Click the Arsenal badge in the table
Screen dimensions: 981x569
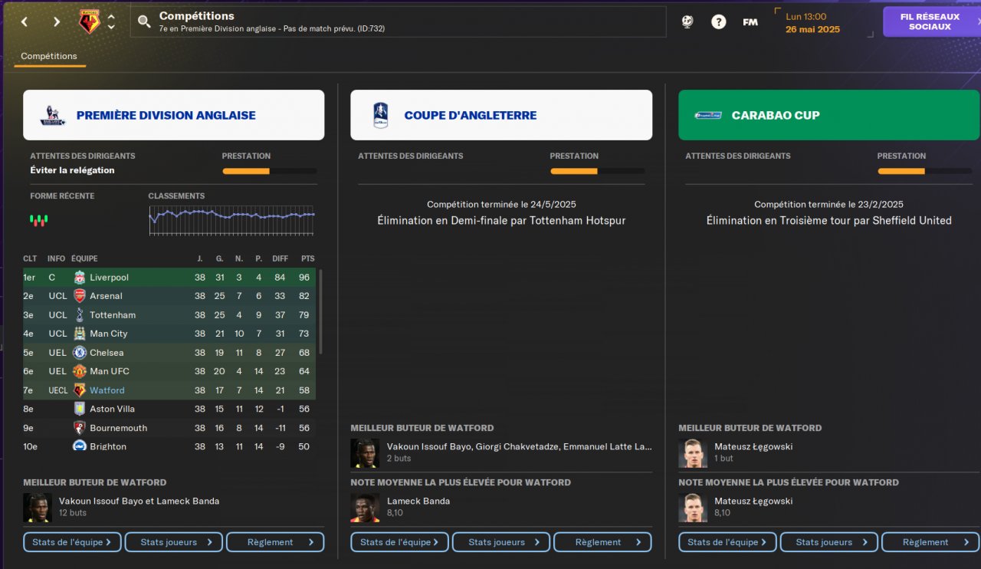(79, 296)
